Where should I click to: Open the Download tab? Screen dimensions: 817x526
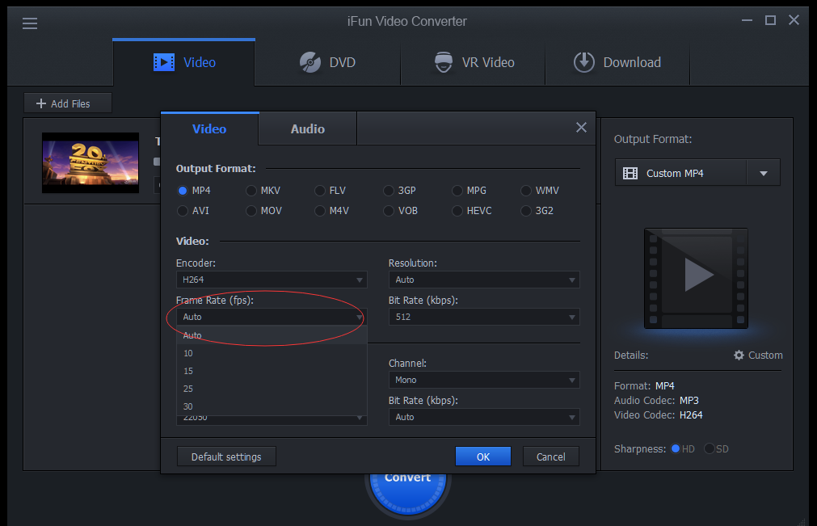click(617, 62)
